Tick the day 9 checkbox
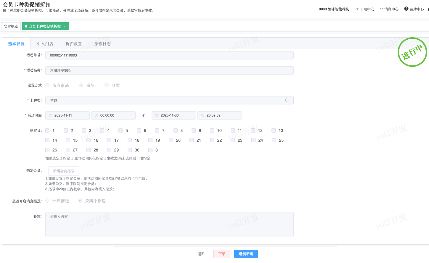This screenshot has height=263, width=429. [194, 130]
